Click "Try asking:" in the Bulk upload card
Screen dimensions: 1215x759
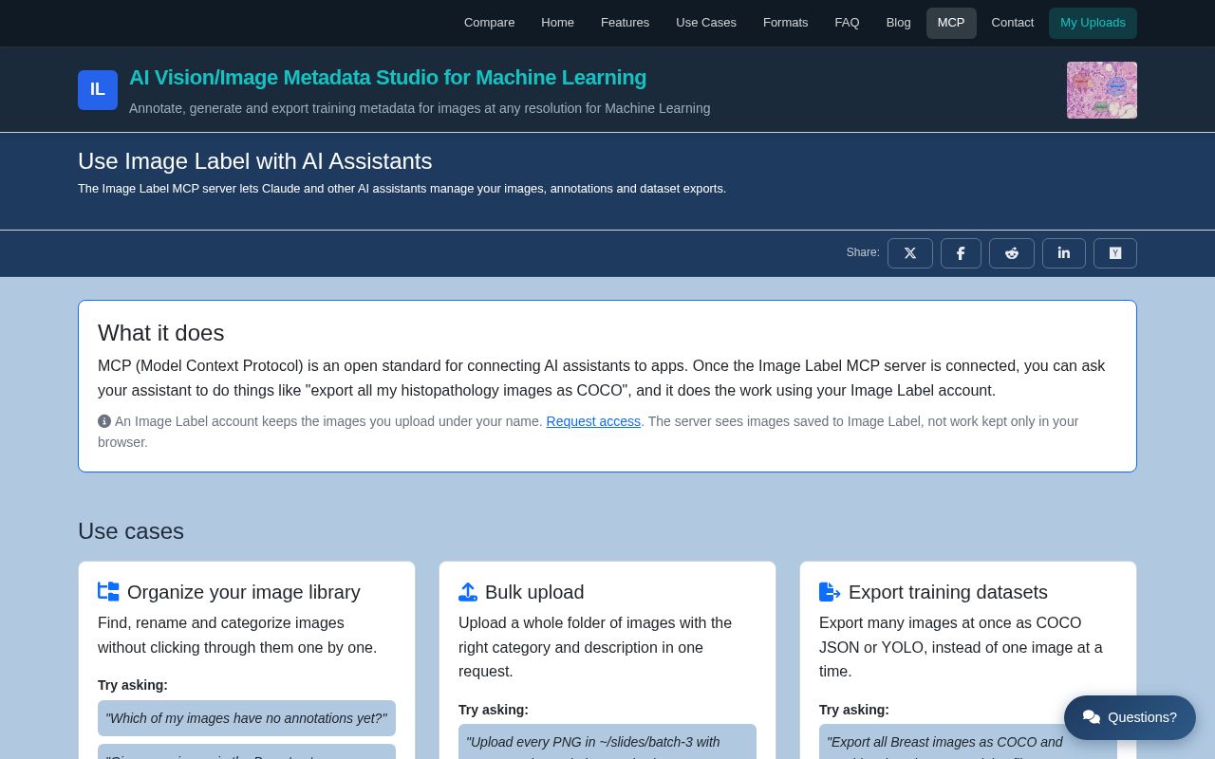point(494,710)
